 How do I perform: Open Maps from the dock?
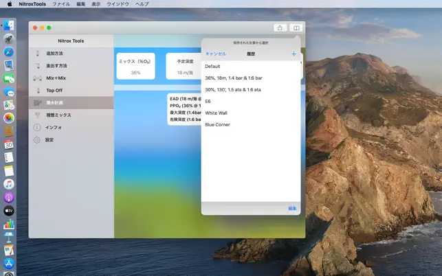(x=9, y=105)
